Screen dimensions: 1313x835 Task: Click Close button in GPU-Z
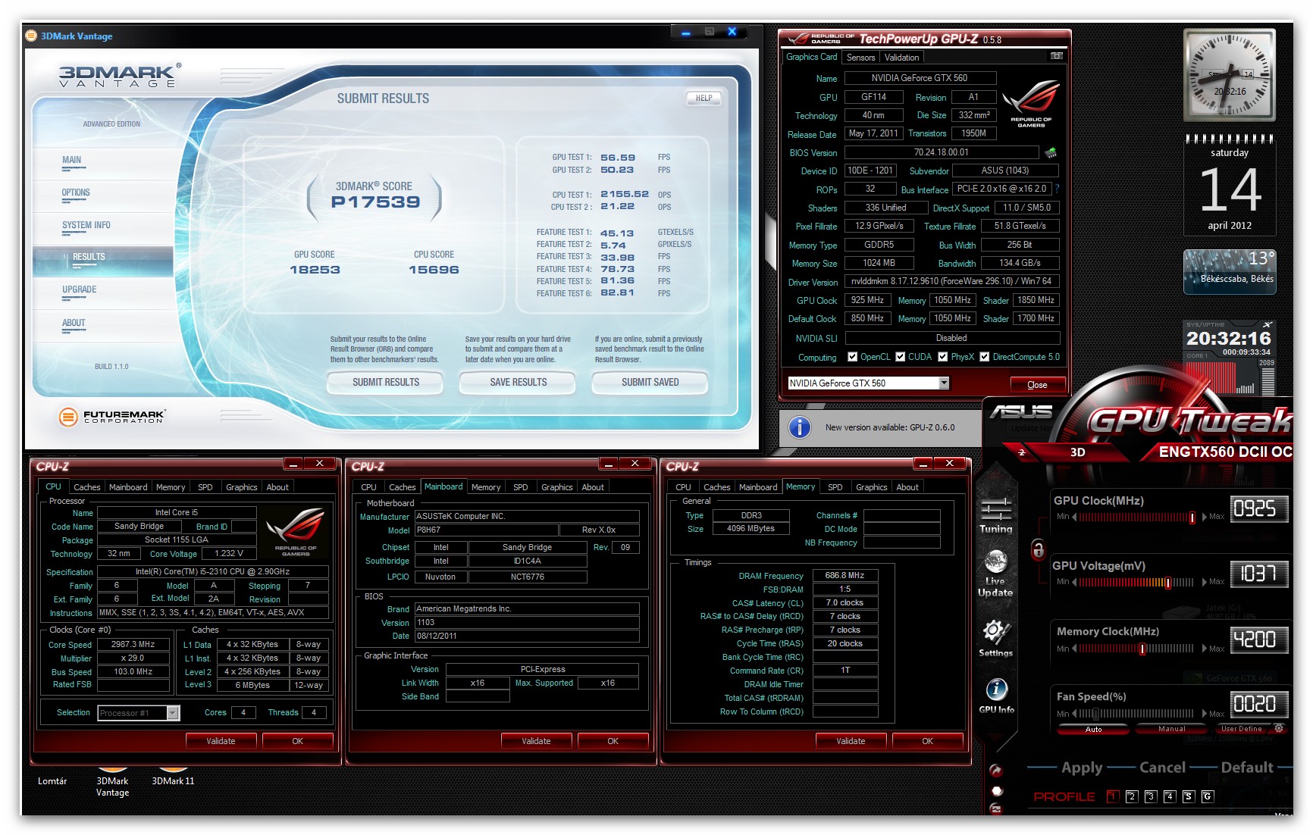click(1037, 385)
